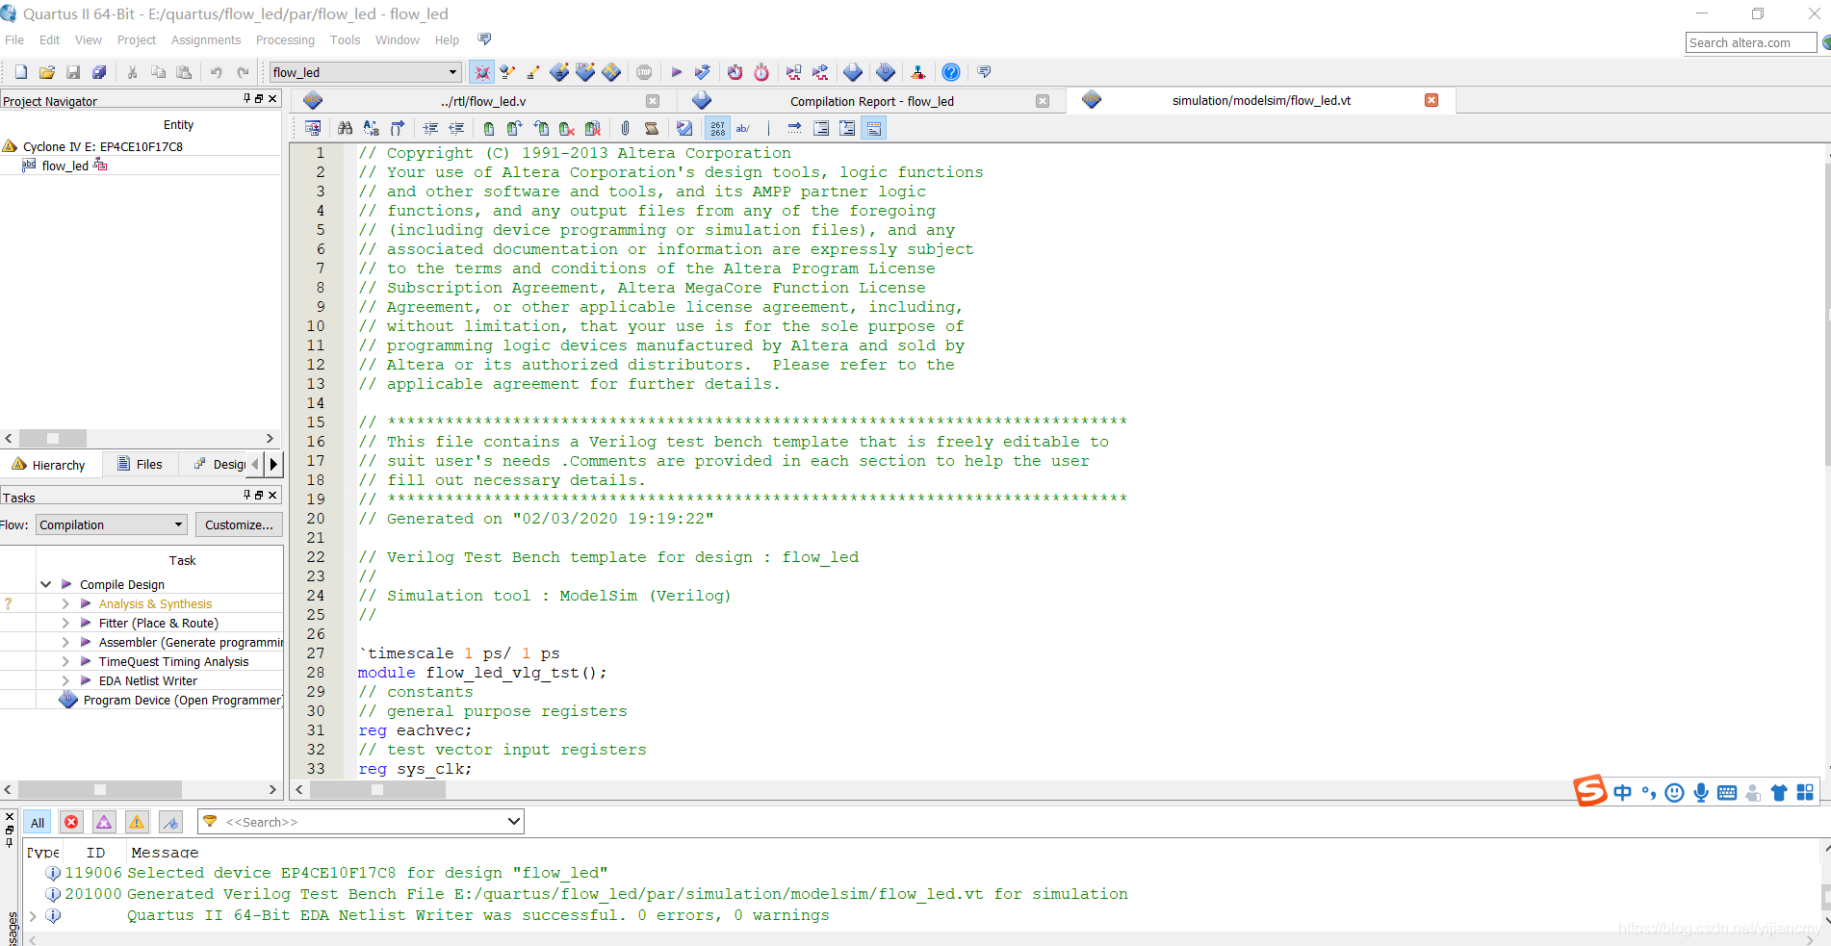Open the Tools menu
Viewport: 1831px width, 946px height.
[x=345, y=40]
